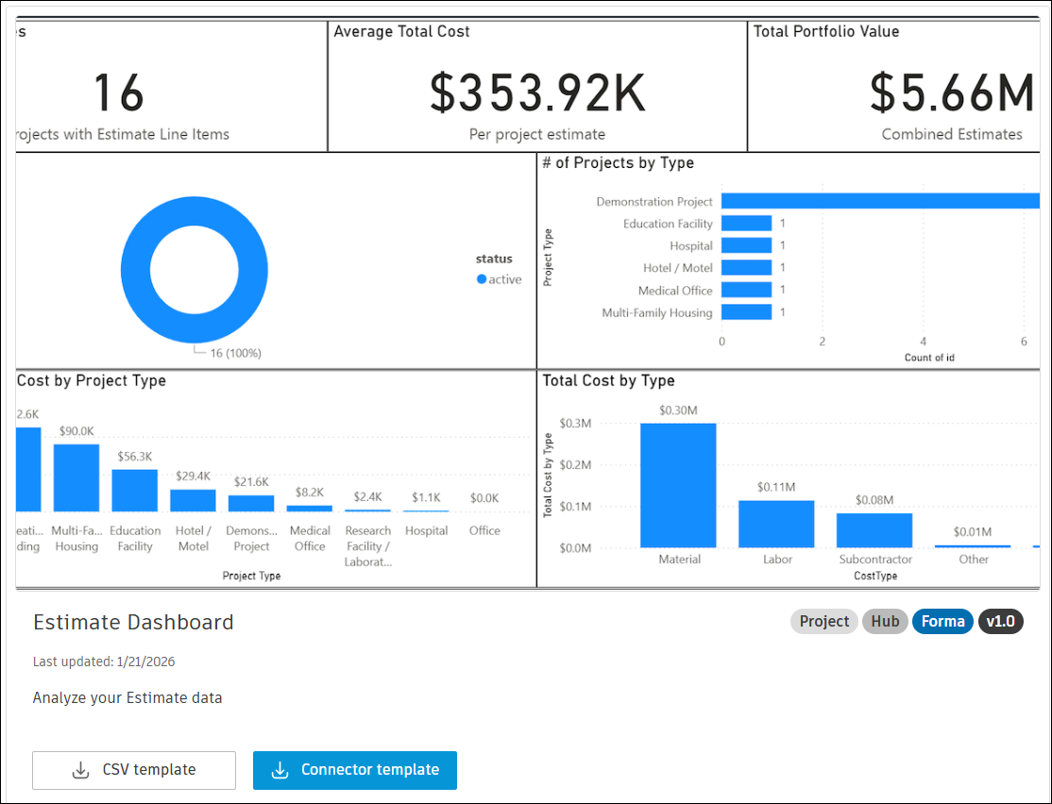Click the Count of id axis title
The height and width of the screenshot is (804, 1052).
tap(929, 358)
